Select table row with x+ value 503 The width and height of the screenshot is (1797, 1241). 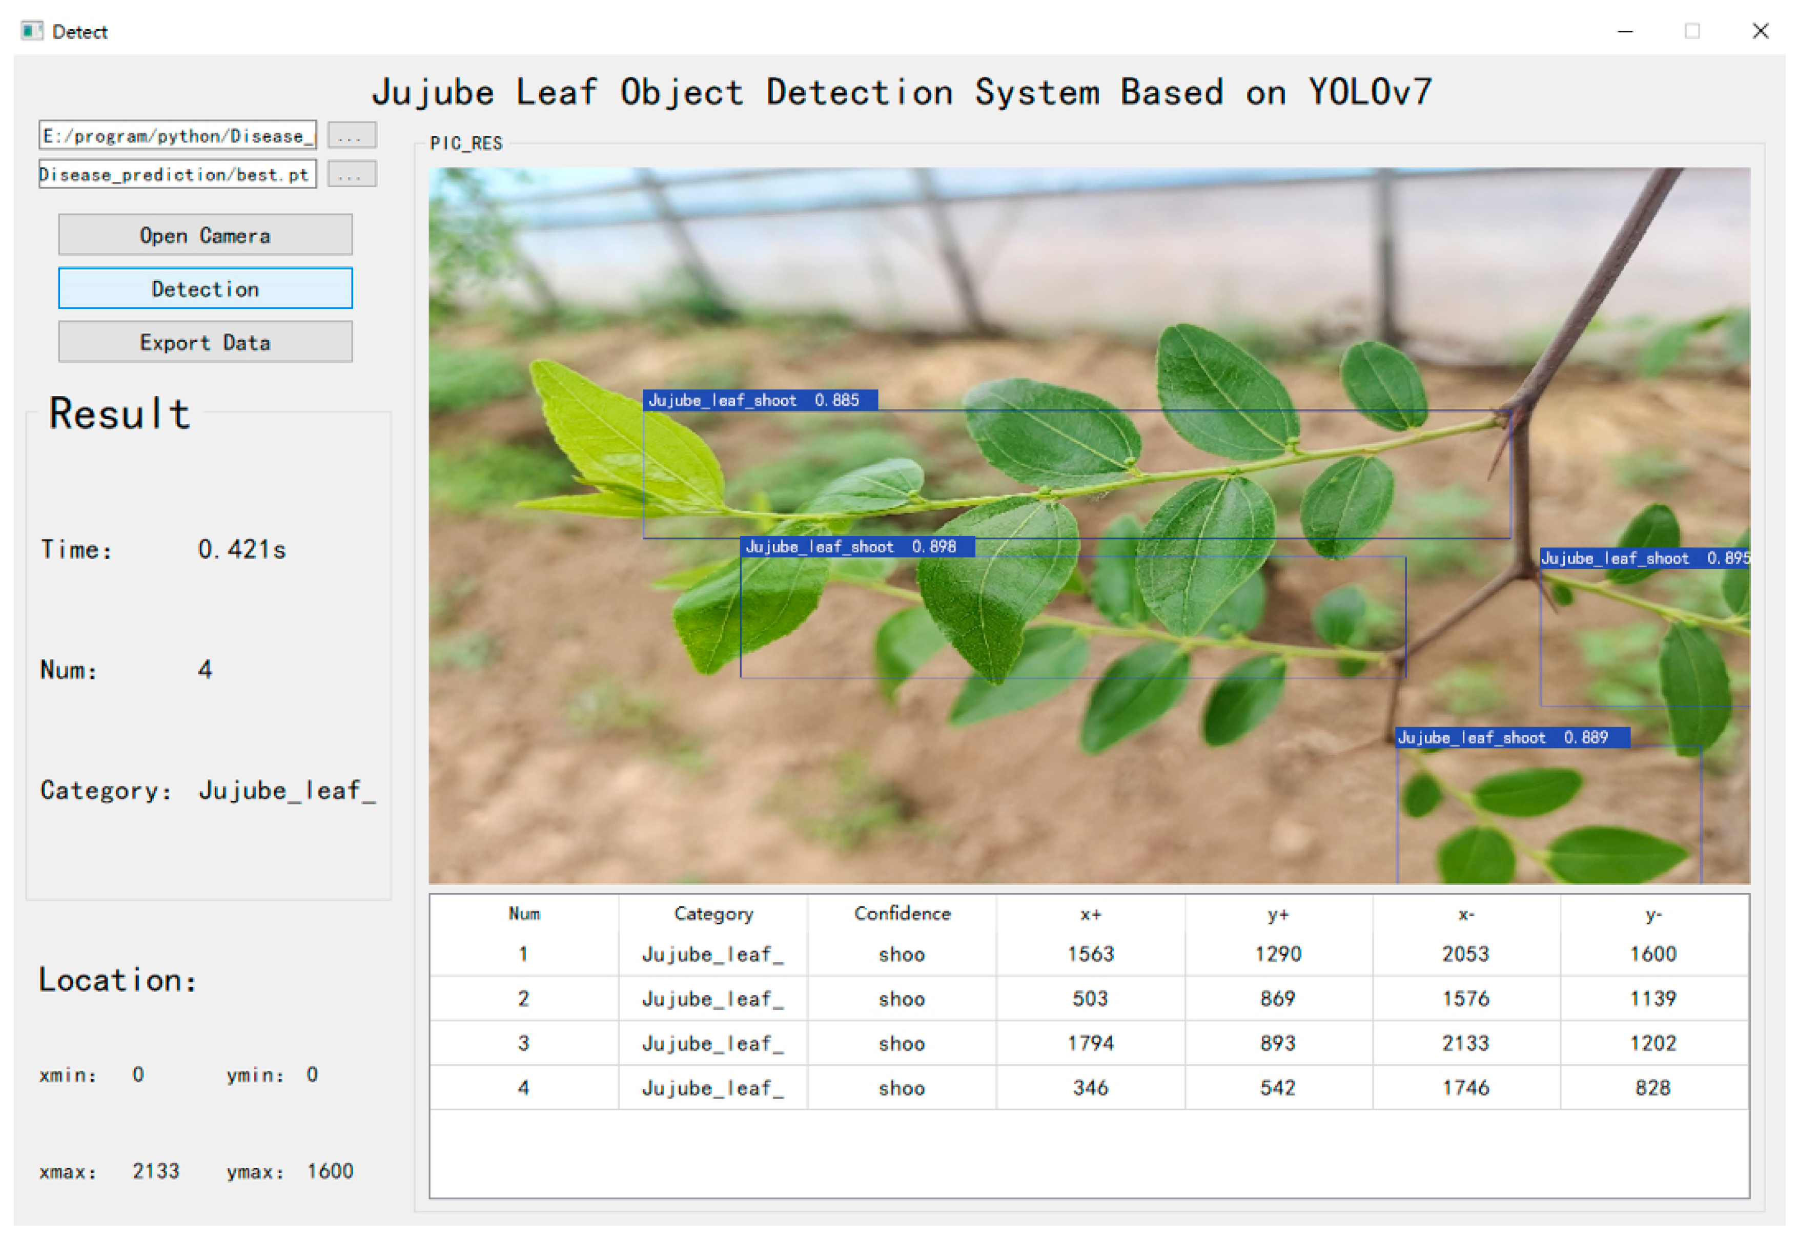(1090, 999)
